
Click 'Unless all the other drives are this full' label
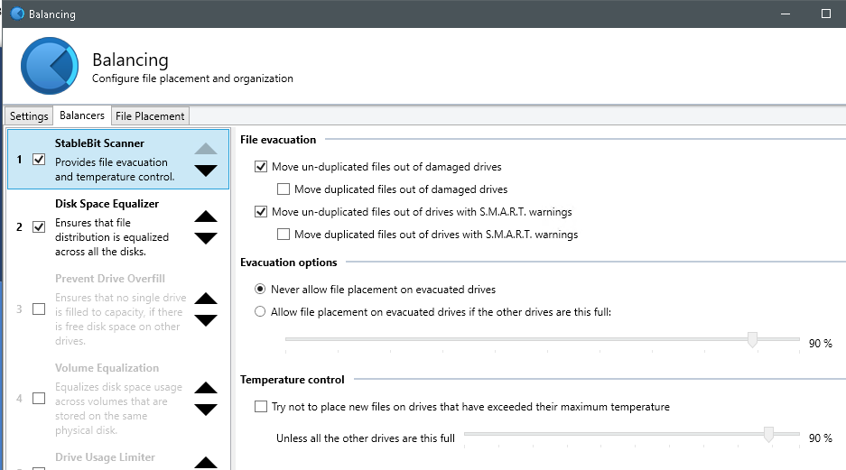(x=366, y=438)
